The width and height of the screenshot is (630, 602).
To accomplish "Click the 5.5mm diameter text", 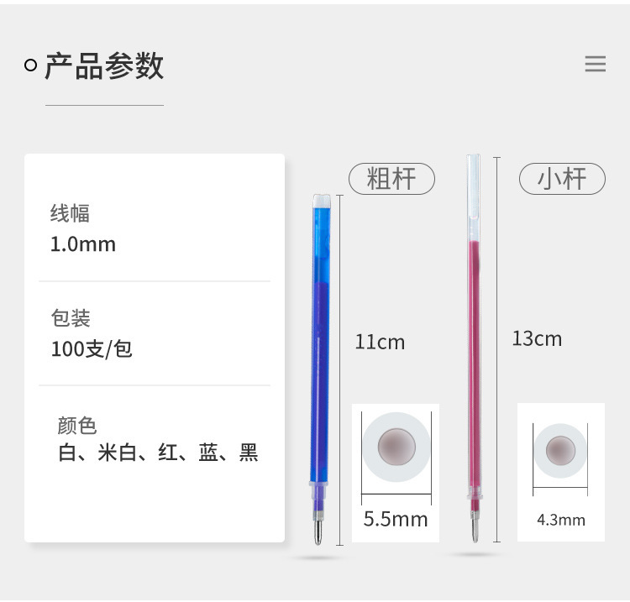I will pos(396,519).
